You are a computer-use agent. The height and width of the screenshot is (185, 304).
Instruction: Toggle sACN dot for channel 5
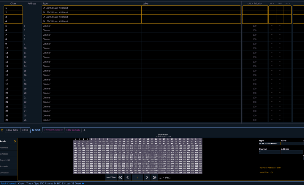click(x=272, y=26)
